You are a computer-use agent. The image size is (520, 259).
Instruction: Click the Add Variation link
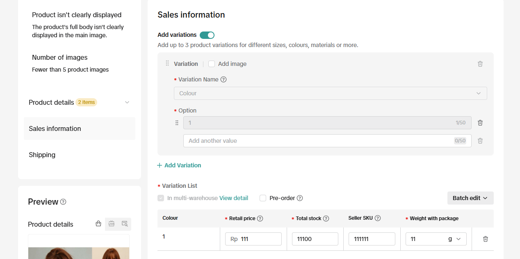(179, 165)
